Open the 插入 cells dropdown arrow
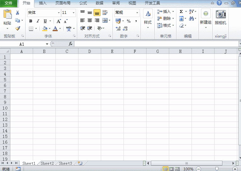The height and width of the screenshot is (171, 241). click(173, 12)
